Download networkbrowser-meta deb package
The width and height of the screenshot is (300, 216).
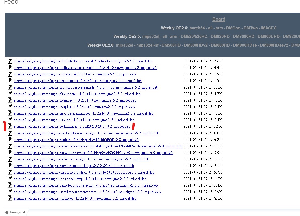(x=98, y=146)
